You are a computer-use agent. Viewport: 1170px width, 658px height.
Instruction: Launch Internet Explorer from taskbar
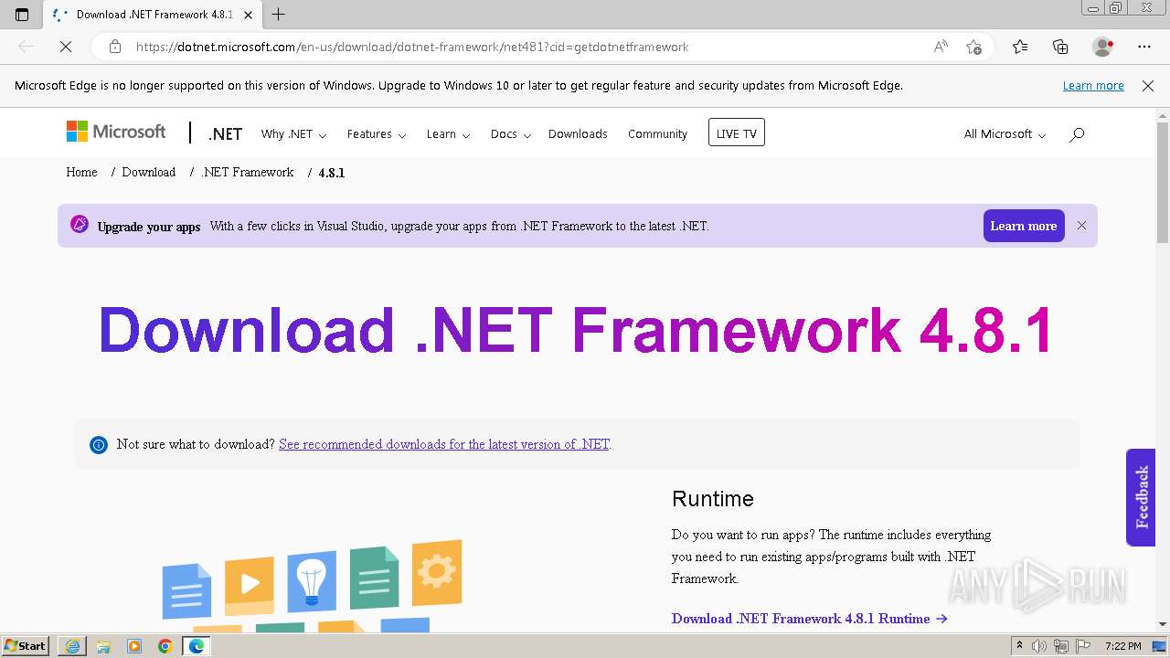tap(72, 646)
